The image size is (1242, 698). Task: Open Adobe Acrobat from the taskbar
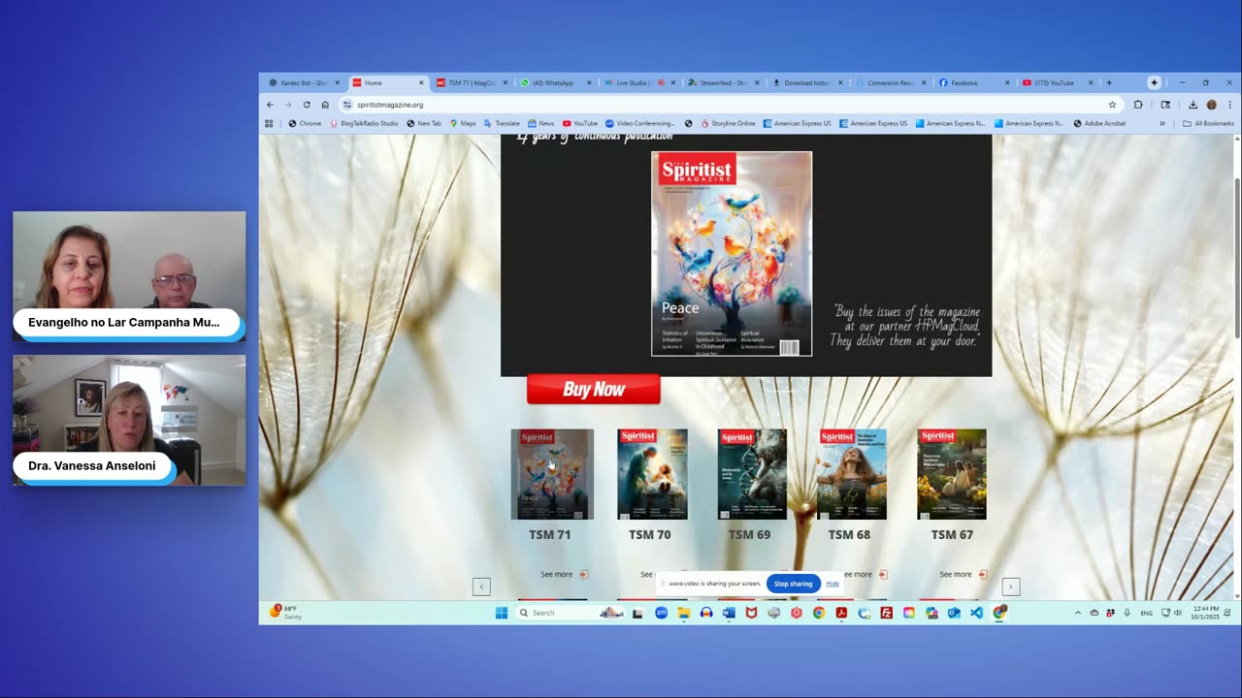841,613
